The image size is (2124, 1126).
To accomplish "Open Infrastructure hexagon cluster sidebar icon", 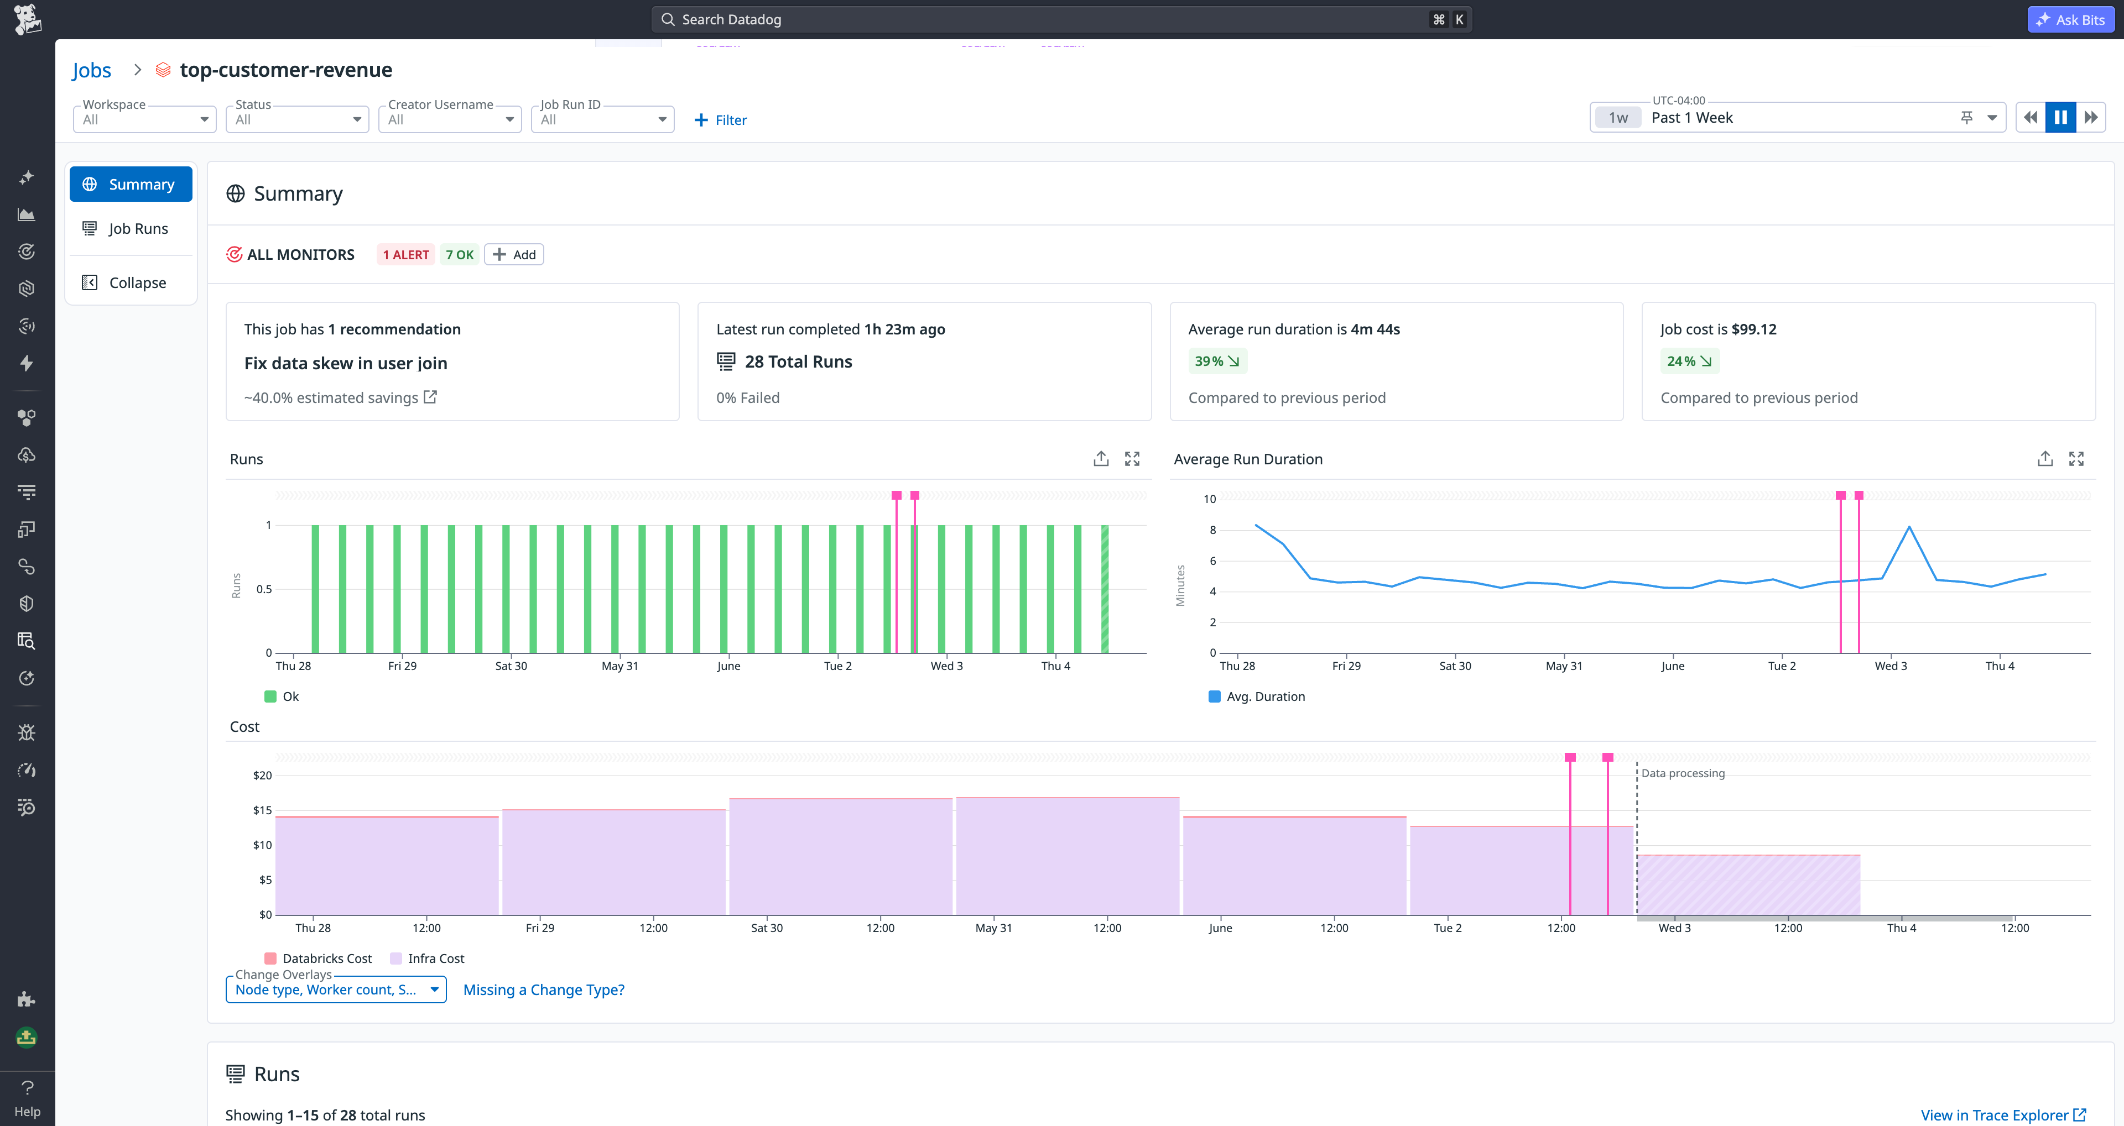I will point(27,418).
